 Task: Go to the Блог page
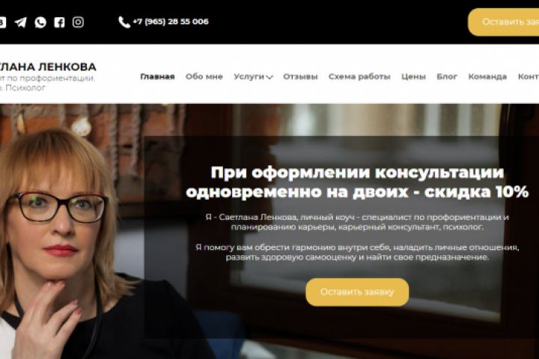click(447, 76)
